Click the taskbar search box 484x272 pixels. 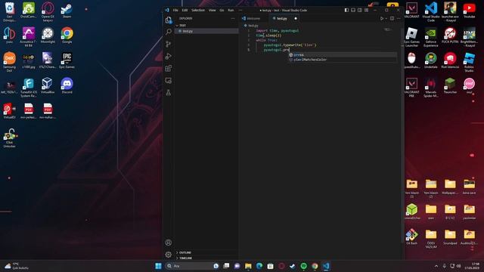[x=192, y=266]
